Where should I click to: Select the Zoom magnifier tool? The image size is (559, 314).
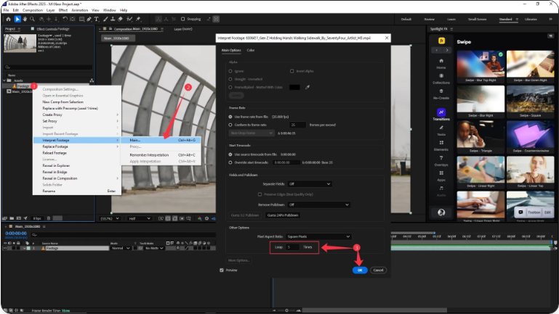[33, 20]
